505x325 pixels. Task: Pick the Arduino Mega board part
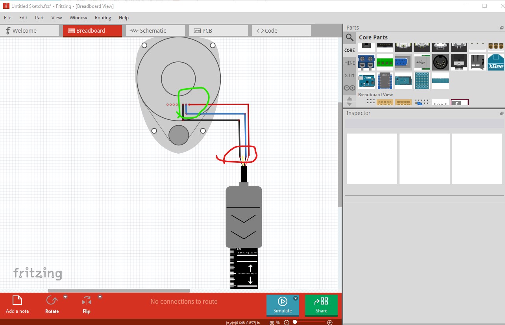[403, 81]
